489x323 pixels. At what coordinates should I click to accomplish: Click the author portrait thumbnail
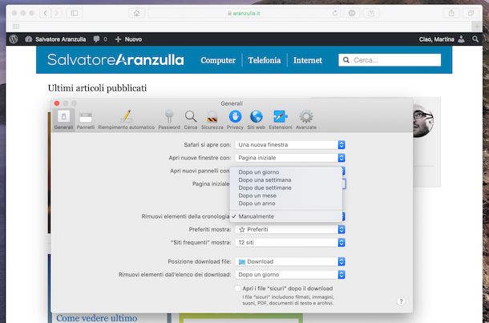[x=423, y=123]
